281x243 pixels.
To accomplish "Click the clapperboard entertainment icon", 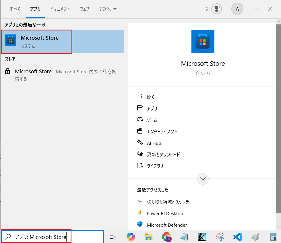I will [140, 131].
